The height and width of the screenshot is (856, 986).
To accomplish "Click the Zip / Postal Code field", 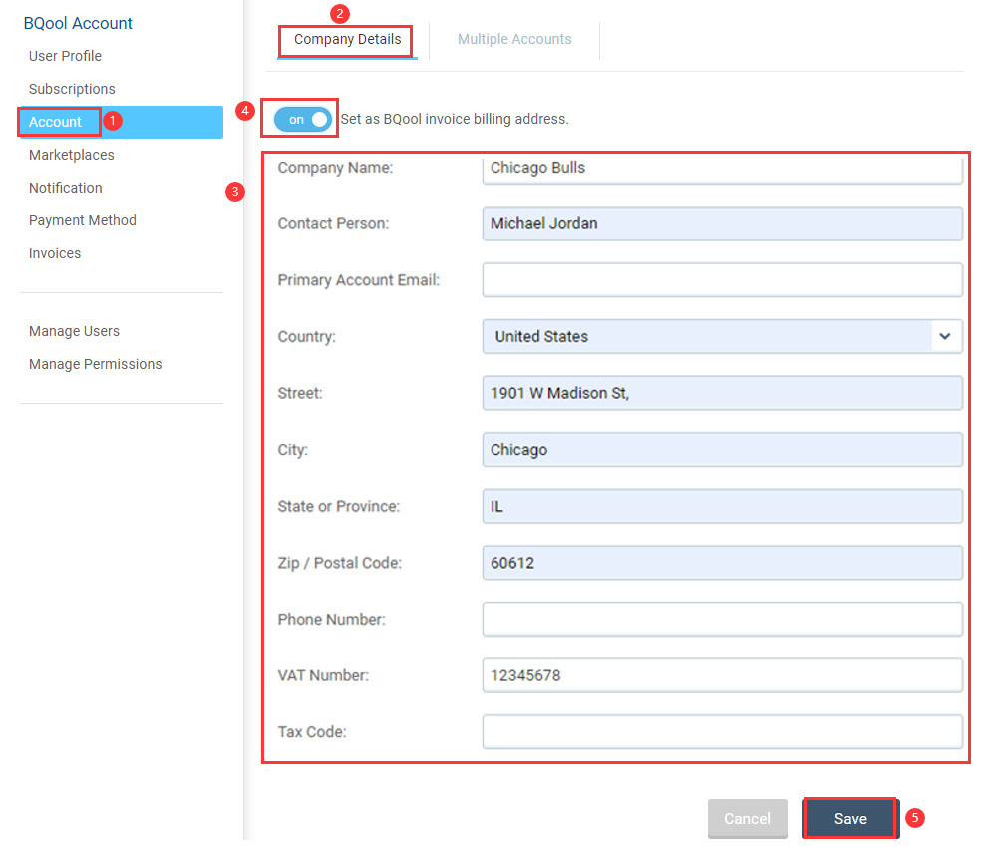I will 722,563.
